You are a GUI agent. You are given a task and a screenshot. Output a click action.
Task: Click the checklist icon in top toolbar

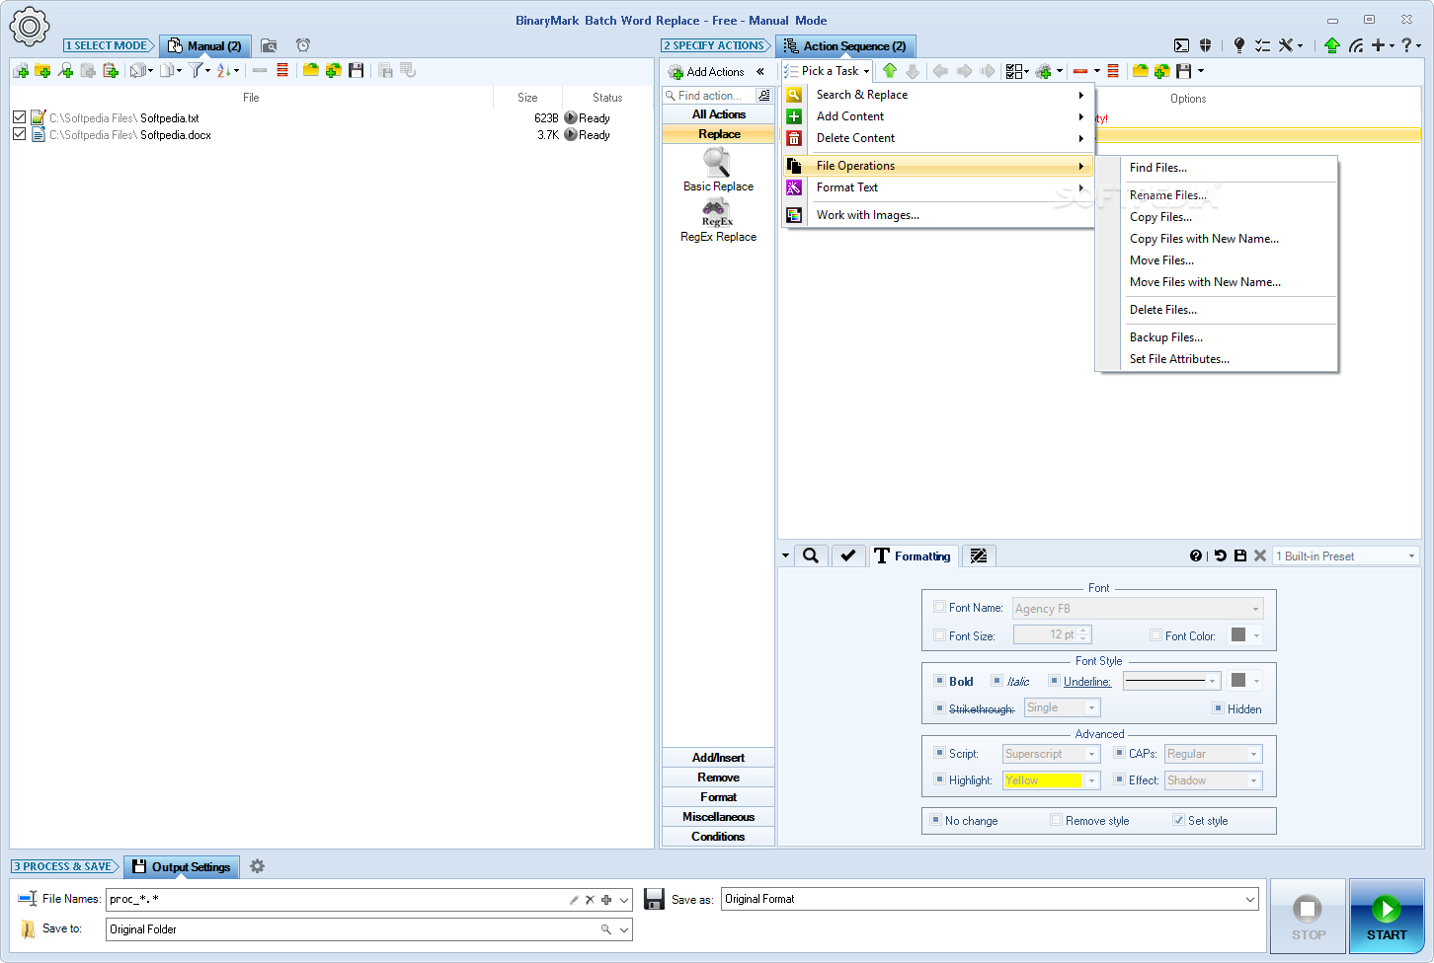pos(1262,45)
